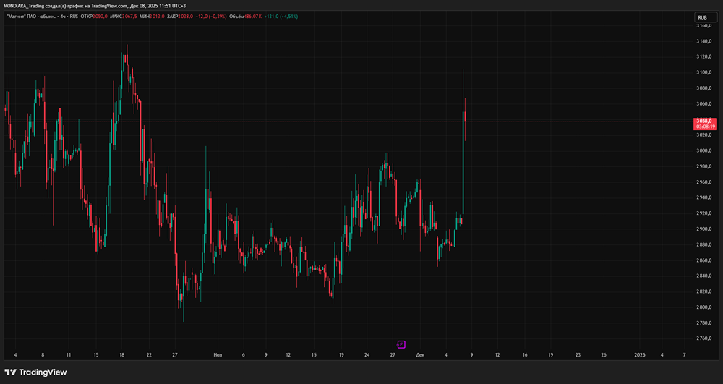Click the 7 date label on time axis
This screenshot has width=723, height=384.
pos(684,355)
